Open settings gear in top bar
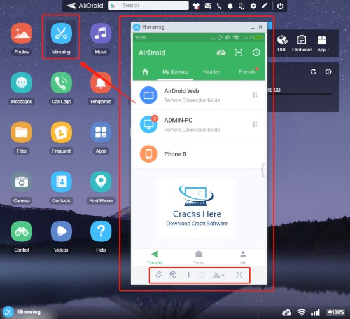This screenshot has width=350, height=319. point(253,6)
